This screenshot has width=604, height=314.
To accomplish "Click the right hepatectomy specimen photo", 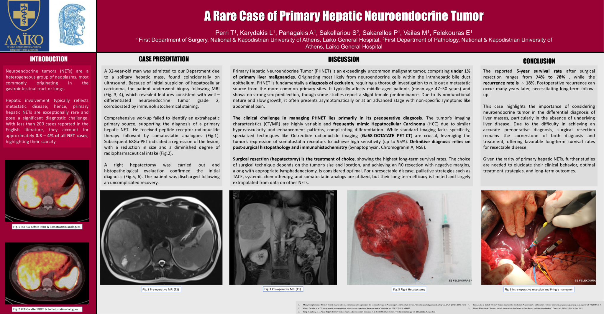I will click(409, 237).
